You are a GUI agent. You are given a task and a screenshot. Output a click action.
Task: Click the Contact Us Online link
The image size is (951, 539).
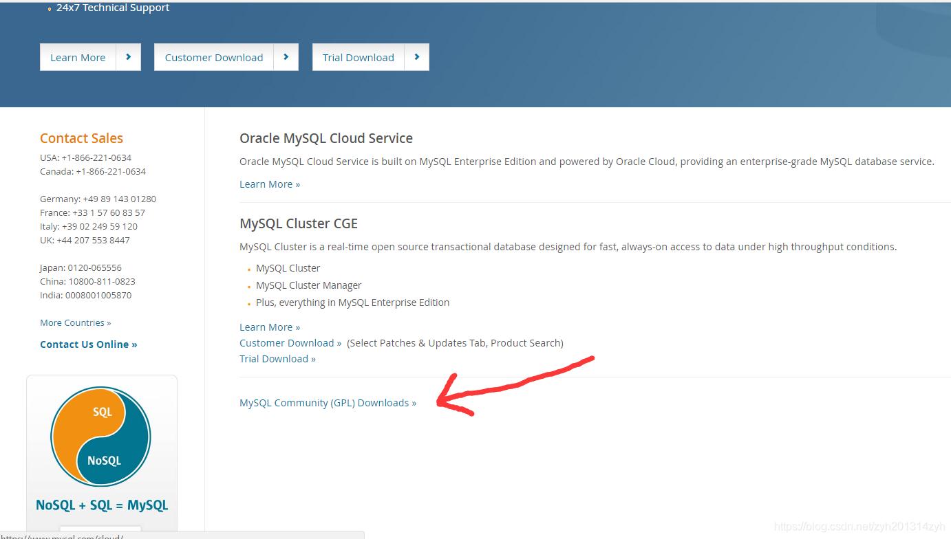pyautogui.click(x=89, y=344)
